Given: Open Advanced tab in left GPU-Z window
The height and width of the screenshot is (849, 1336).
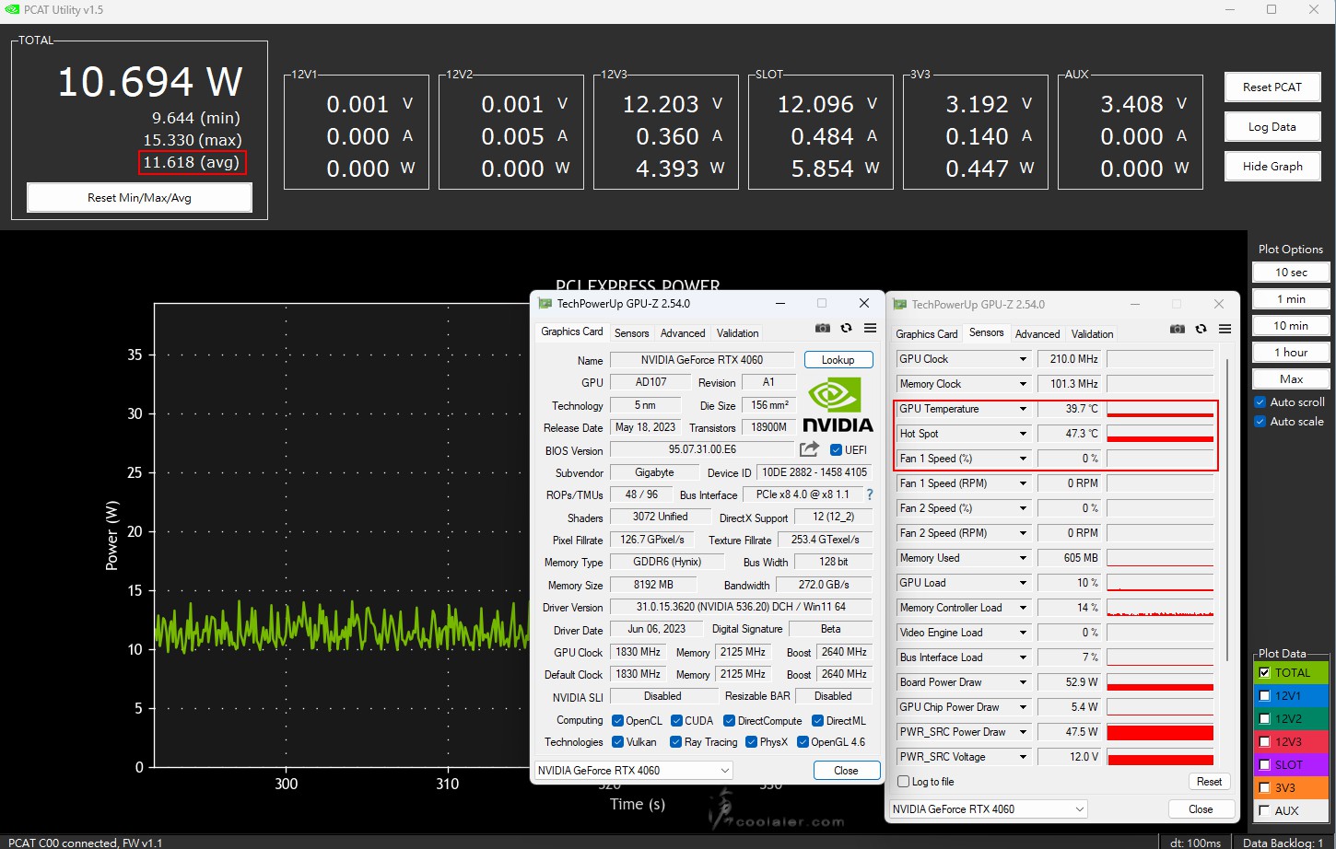Looking at the screenshot, I should pos(683,333).
